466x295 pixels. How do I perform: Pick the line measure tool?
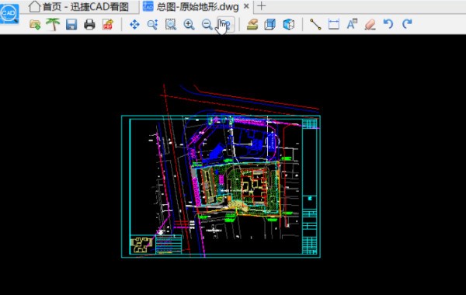tap(315, 24)
